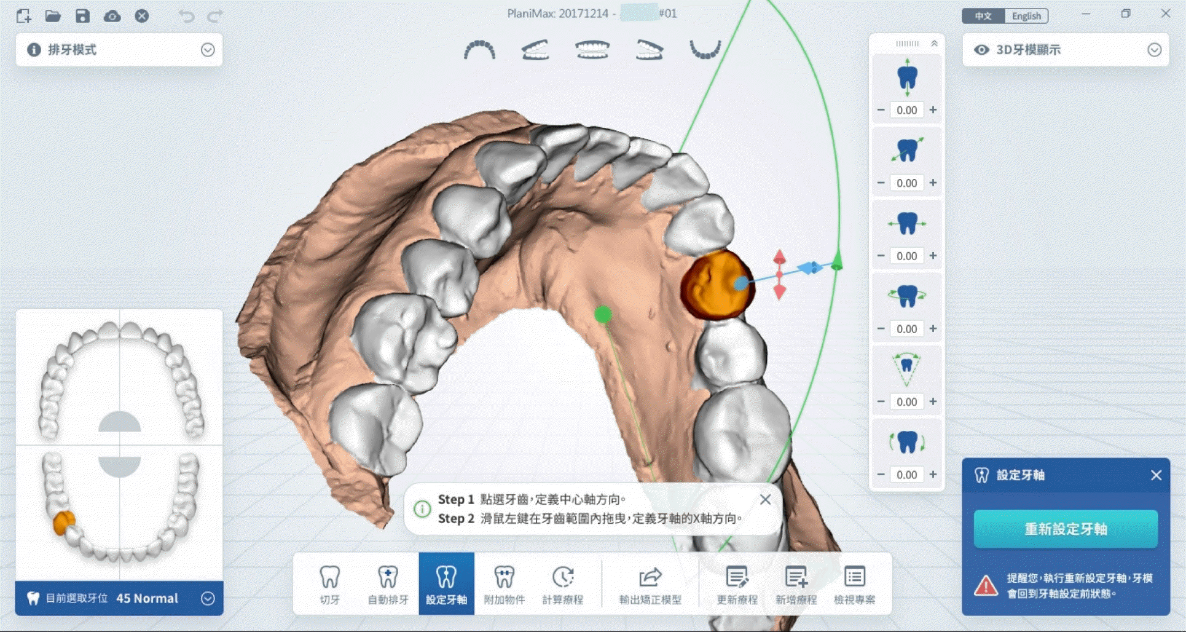Expand the 3D牙模顯示 panel chevron
The height and width of the screenshot is (632, 1186).
click(1154, 50)
